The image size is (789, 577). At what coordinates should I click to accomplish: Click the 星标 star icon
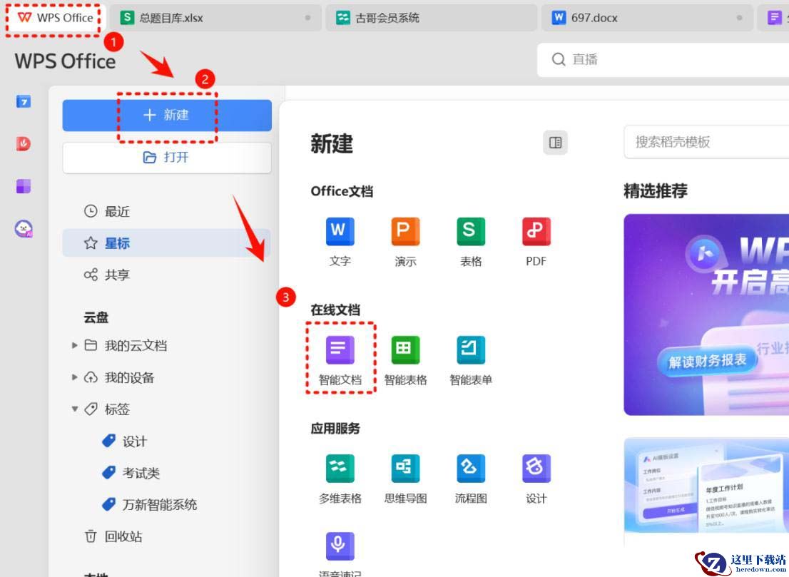(91, 243)
